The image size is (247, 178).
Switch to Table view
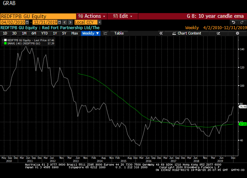tap(119, 33)
